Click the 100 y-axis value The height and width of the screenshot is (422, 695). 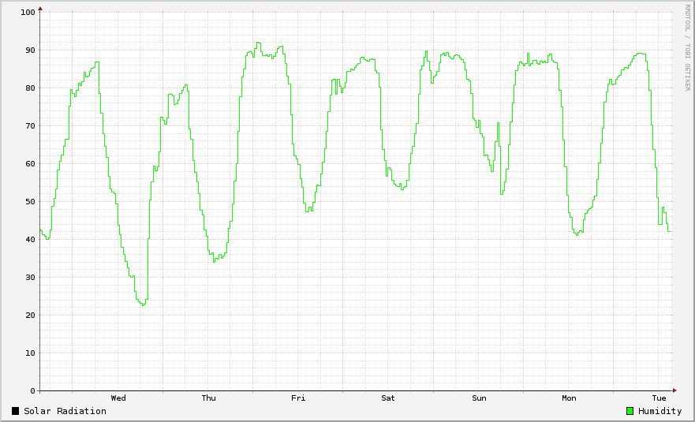pos(28,13)
